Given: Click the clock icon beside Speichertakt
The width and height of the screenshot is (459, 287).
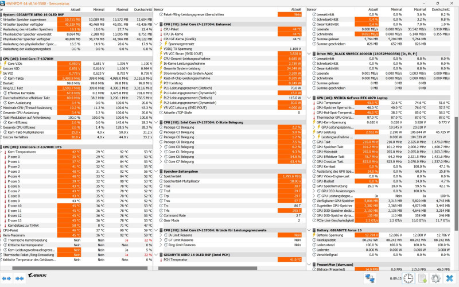Looking at the screenshot, I should click(x=161, y=176).
